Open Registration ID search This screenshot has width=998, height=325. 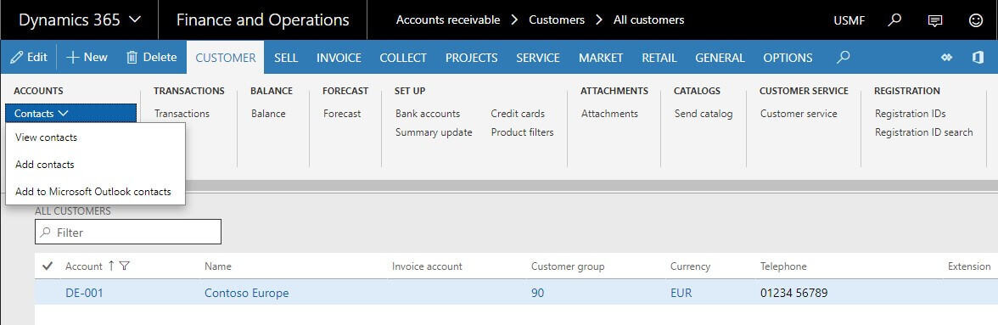click(x=923, y=132)
